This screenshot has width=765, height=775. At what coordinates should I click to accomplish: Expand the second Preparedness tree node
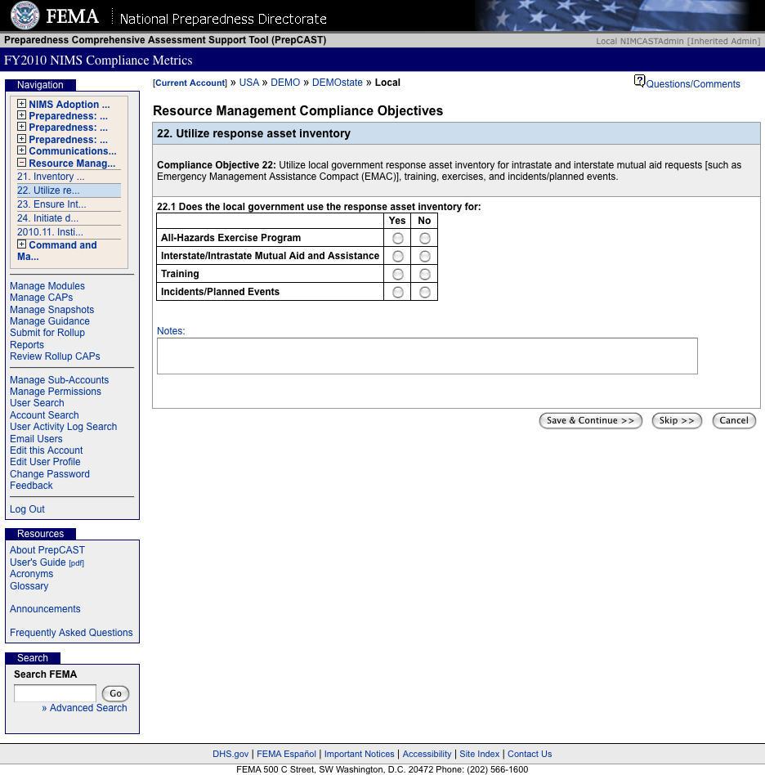pyautogui.click(x=21, y=127)
